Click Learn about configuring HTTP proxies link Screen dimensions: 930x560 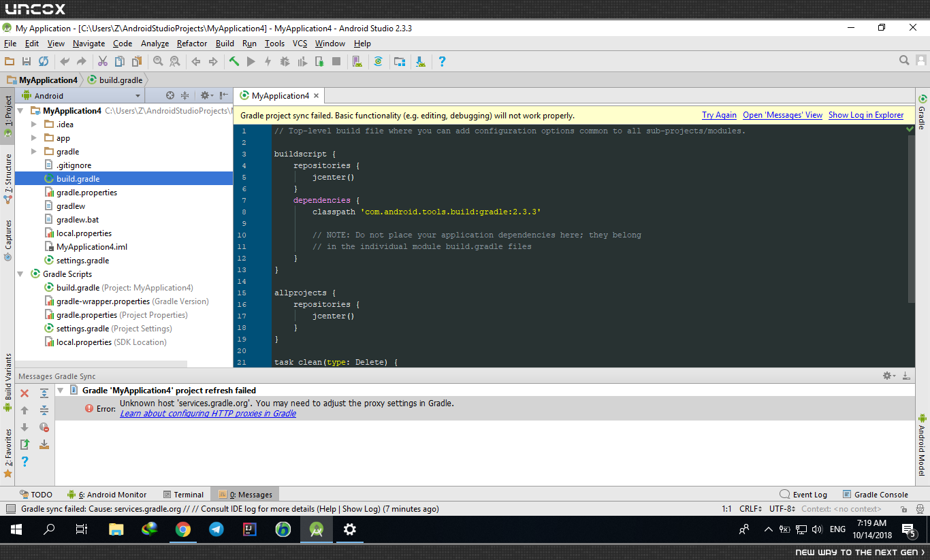[x=208, y=414]
